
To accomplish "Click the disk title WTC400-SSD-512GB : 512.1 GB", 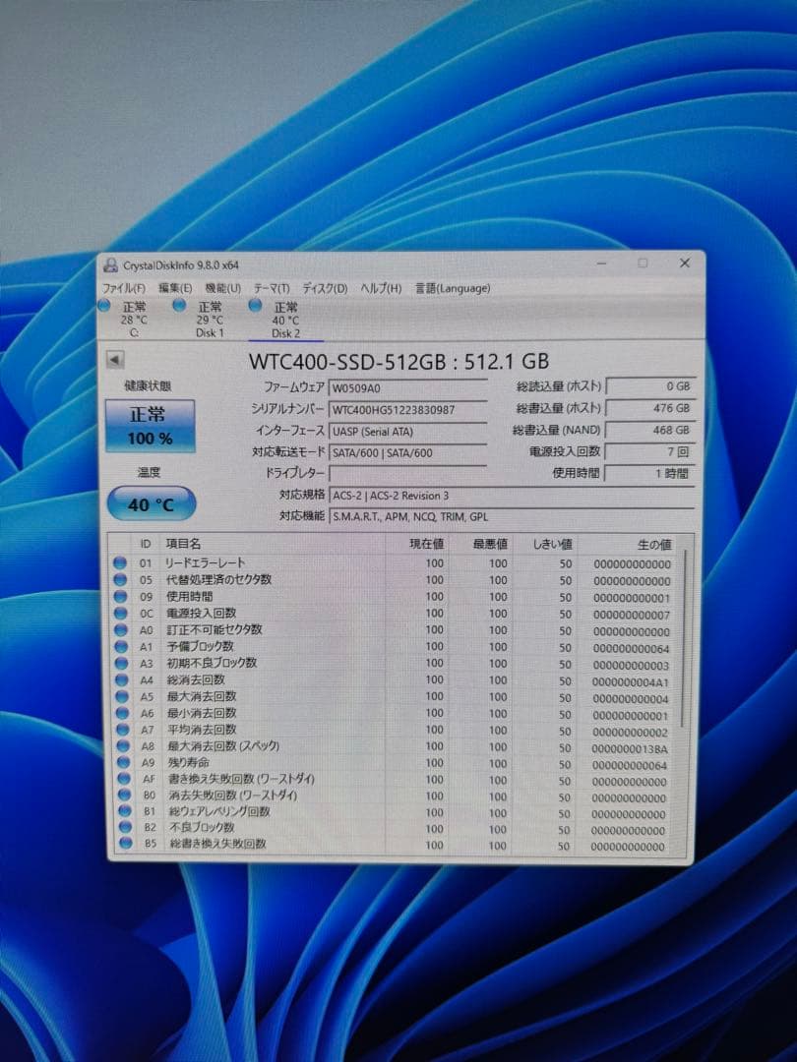I will (x=398, y=361).
